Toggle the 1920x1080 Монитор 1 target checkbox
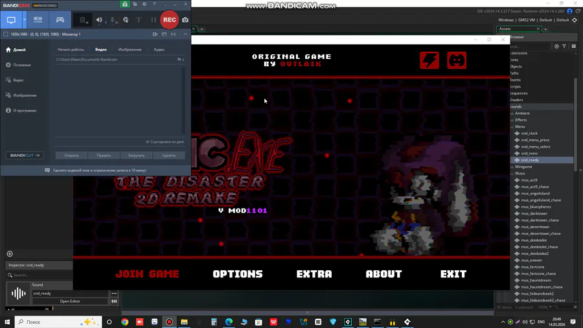 [6, 34]
